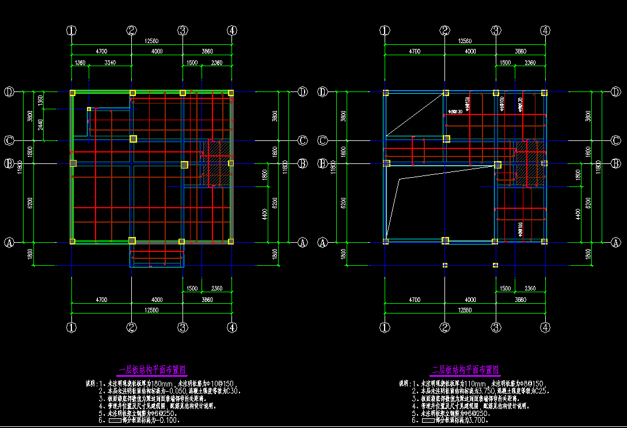627x428 pixels.
Task: Click the hatched slab area in left plan
Action: (x=216, y=162)
